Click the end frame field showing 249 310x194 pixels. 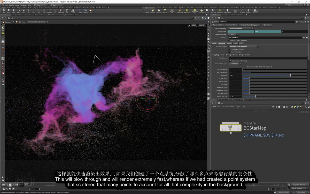pos(268,31)
